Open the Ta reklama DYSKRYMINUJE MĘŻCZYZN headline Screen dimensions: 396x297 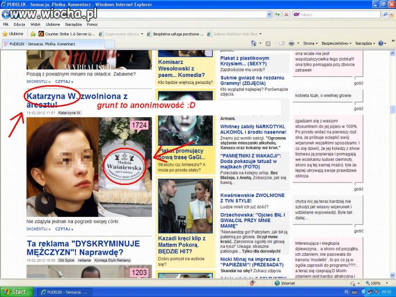click(x=83, y=248)
